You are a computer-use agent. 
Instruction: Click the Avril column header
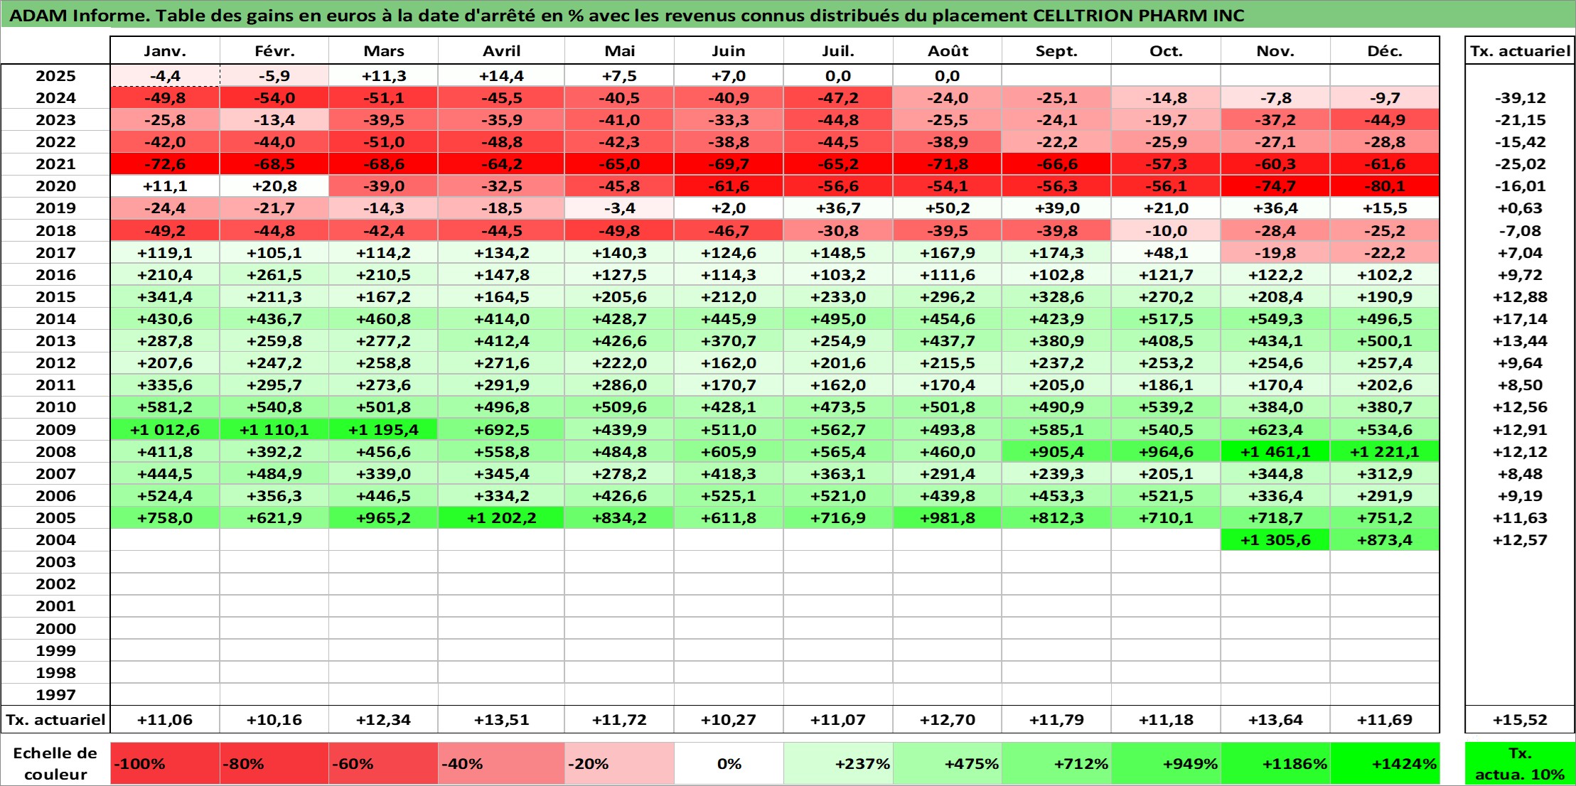point(501,50)
